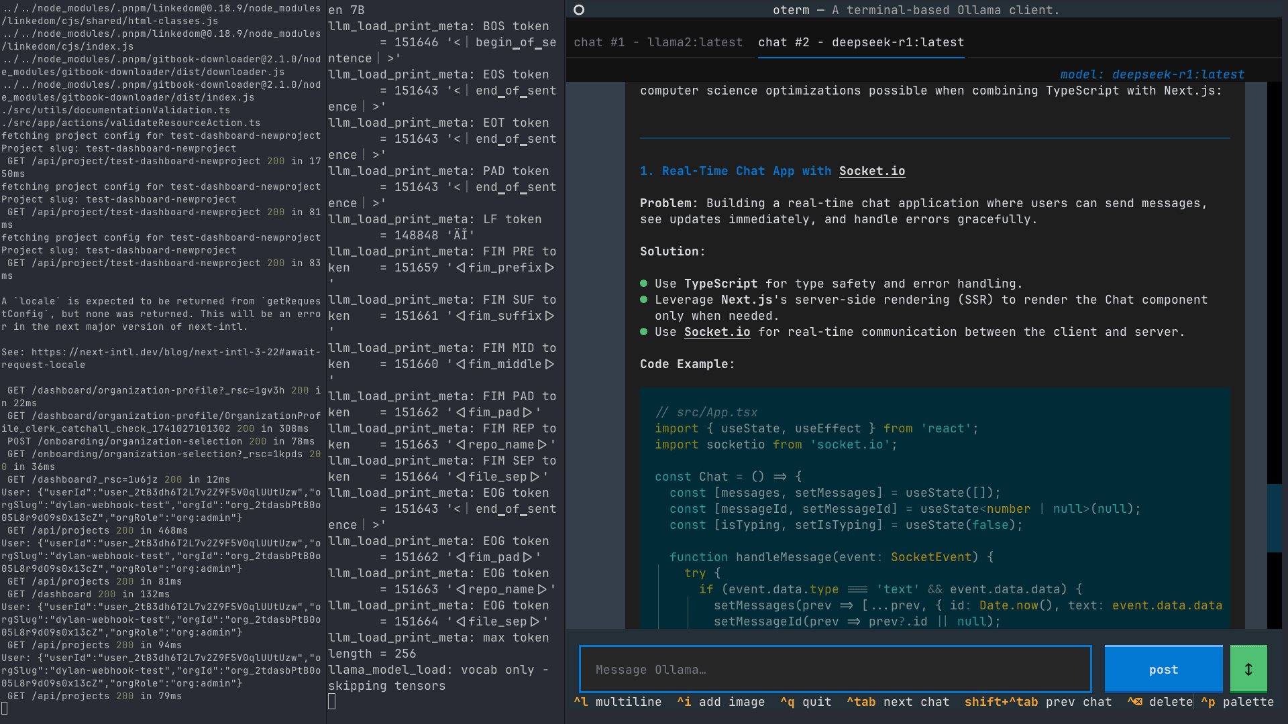This screenshot has height=724, width=1288.
Task: Click 'GET /dashboard 200 in 132ms' log line
Action: tap(89, 594)
